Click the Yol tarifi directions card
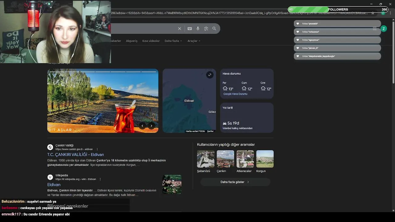The image size is (395, 222). click(x=247, y=118)
